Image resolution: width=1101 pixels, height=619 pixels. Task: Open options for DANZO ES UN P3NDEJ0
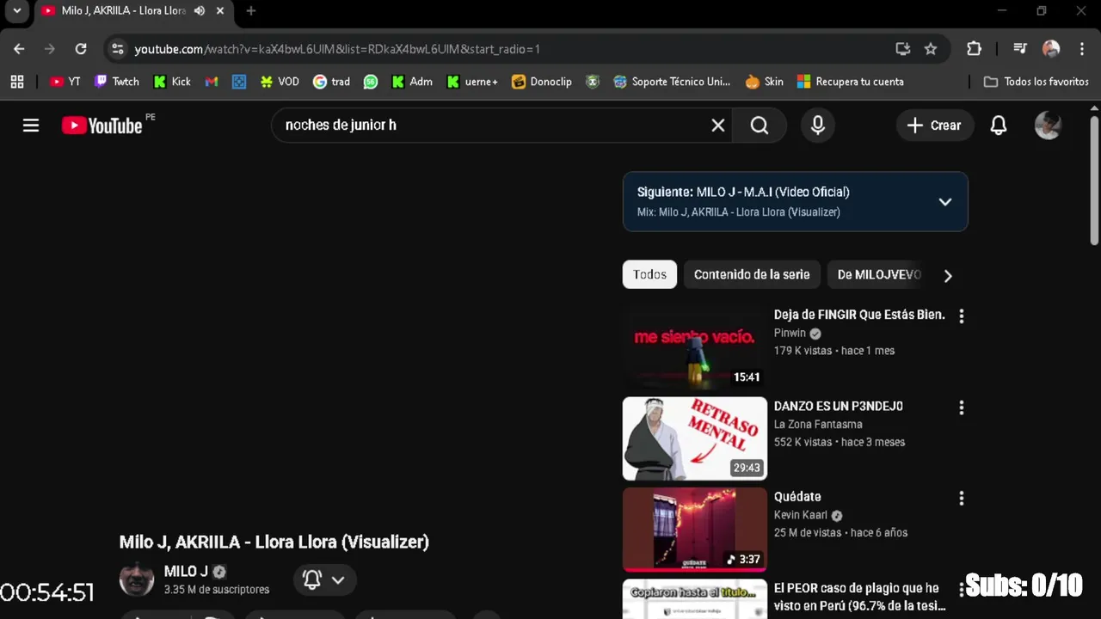[x=962, y=408]
